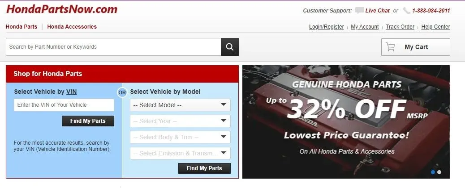
Task: Expand the Select Emission & Transmission dropdown
Action: pyautogui.click(x=180, y=153)
